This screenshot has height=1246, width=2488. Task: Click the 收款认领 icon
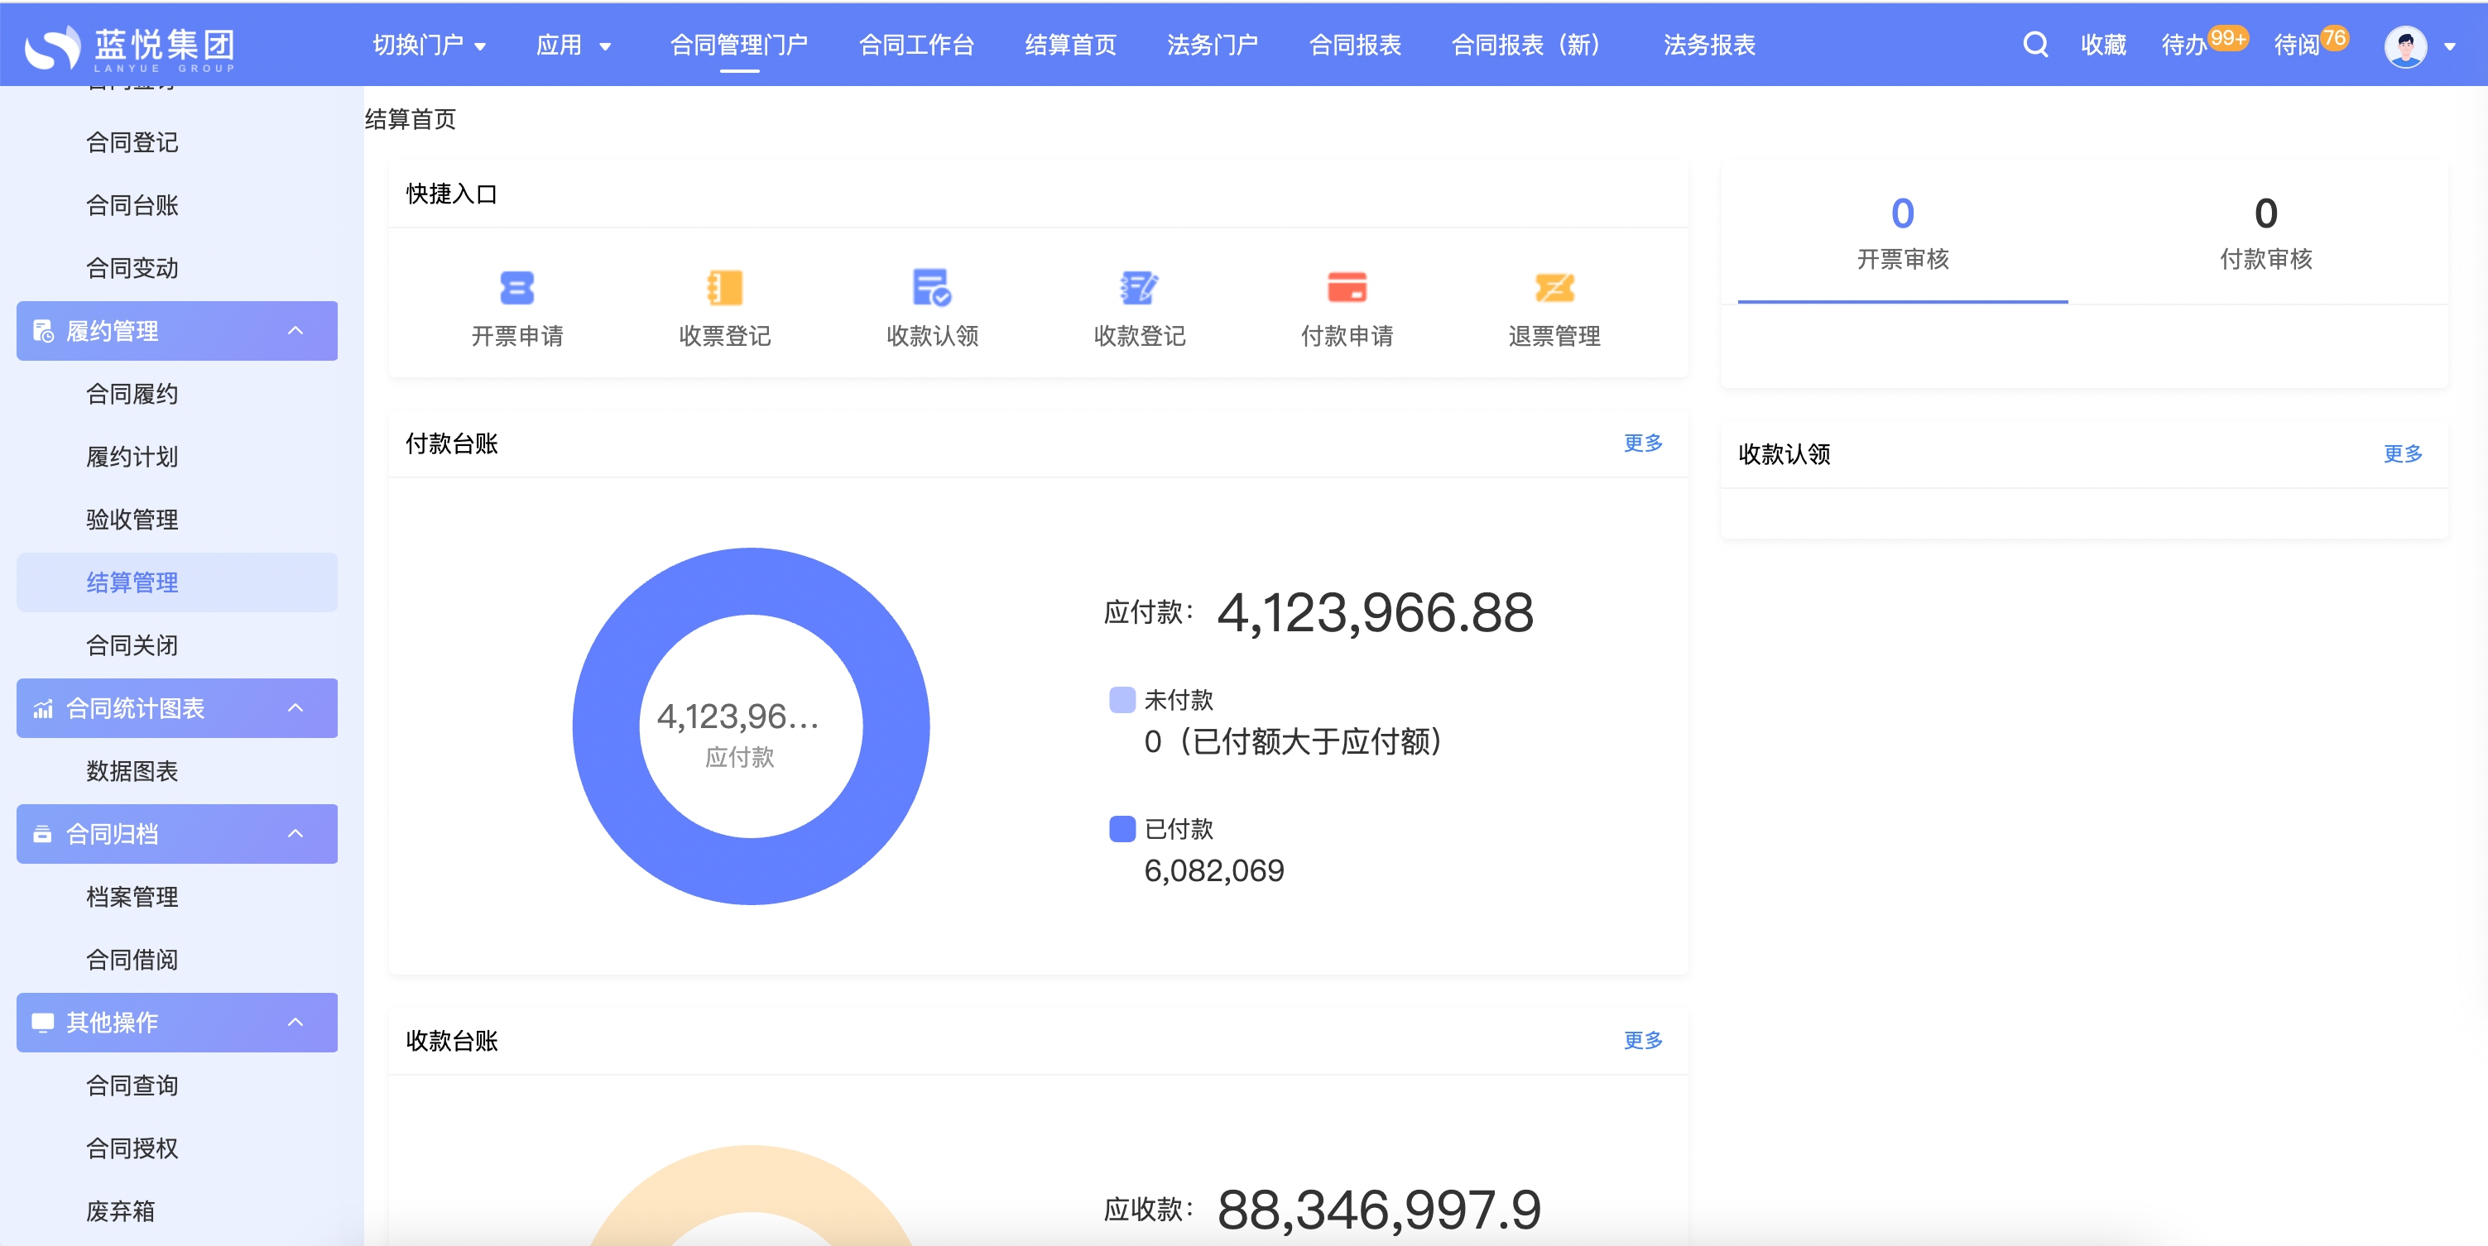932,288
